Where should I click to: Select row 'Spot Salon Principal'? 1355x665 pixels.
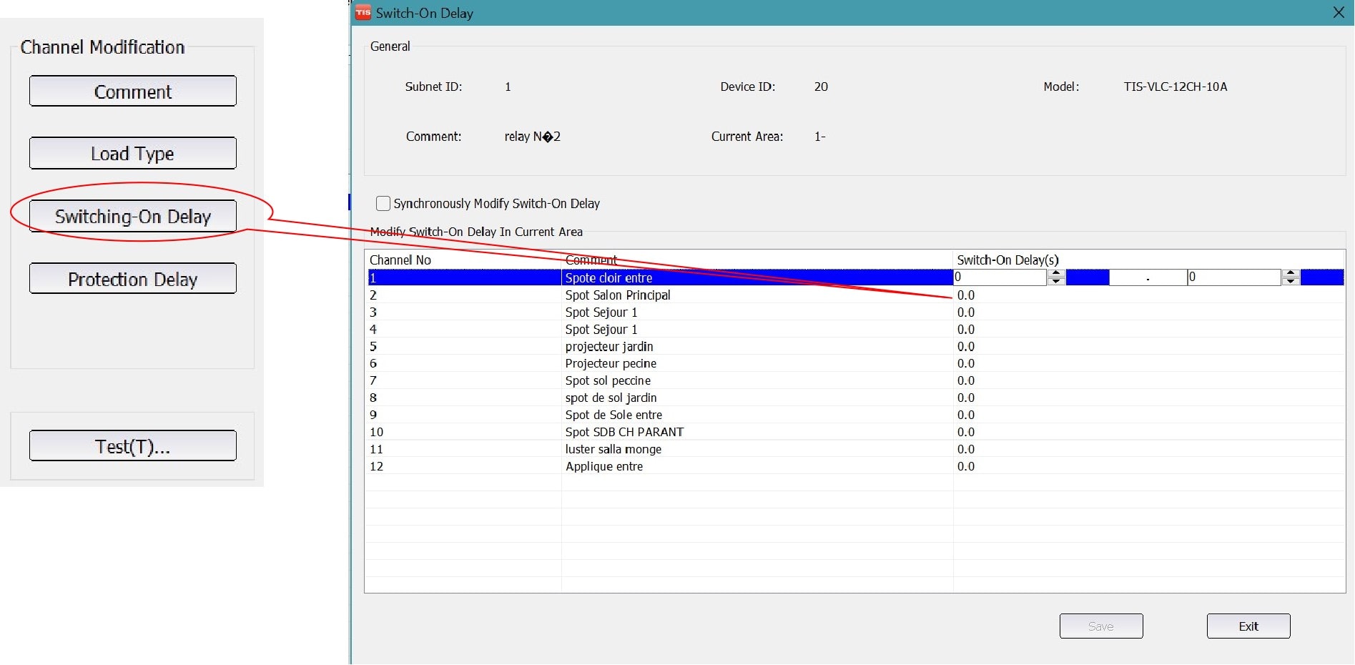(856, 295)
